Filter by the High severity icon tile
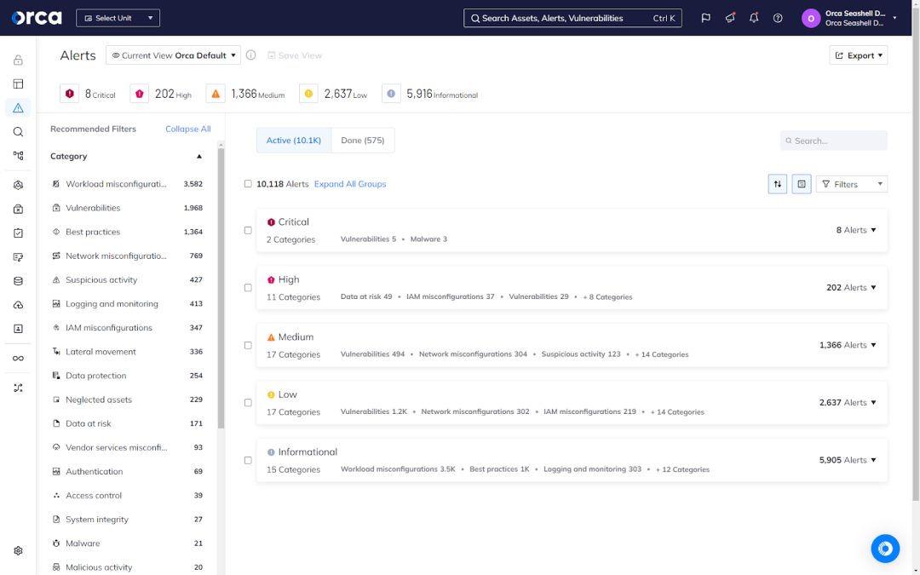 click(x=139, y=94)
